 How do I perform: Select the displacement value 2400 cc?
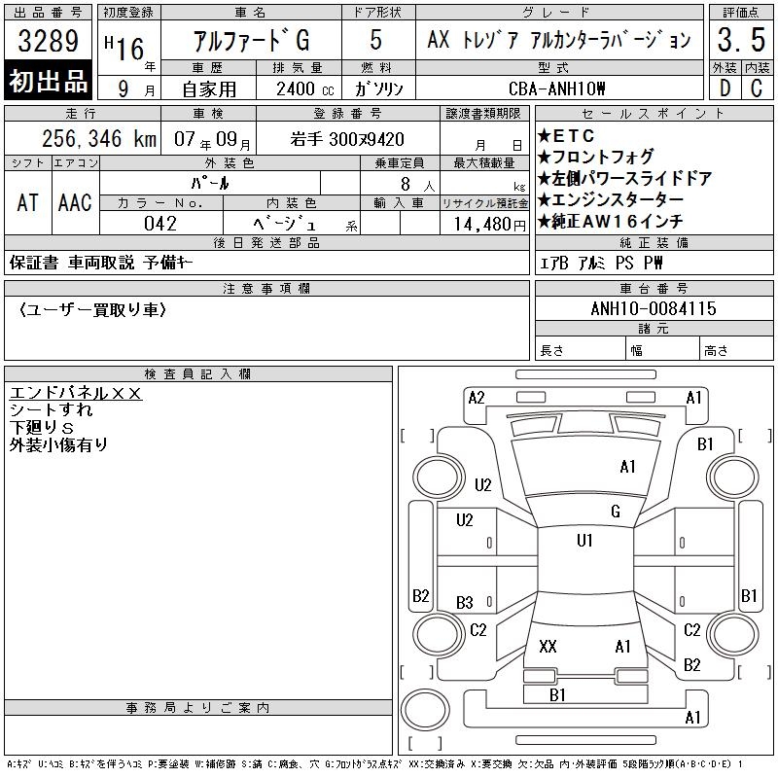[305, 89]
